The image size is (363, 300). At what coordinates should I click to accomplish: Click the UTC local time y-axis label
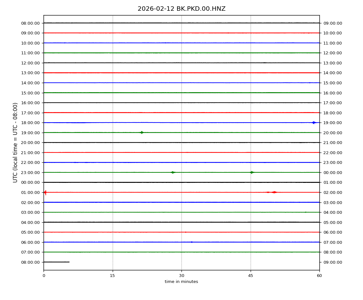15,142
